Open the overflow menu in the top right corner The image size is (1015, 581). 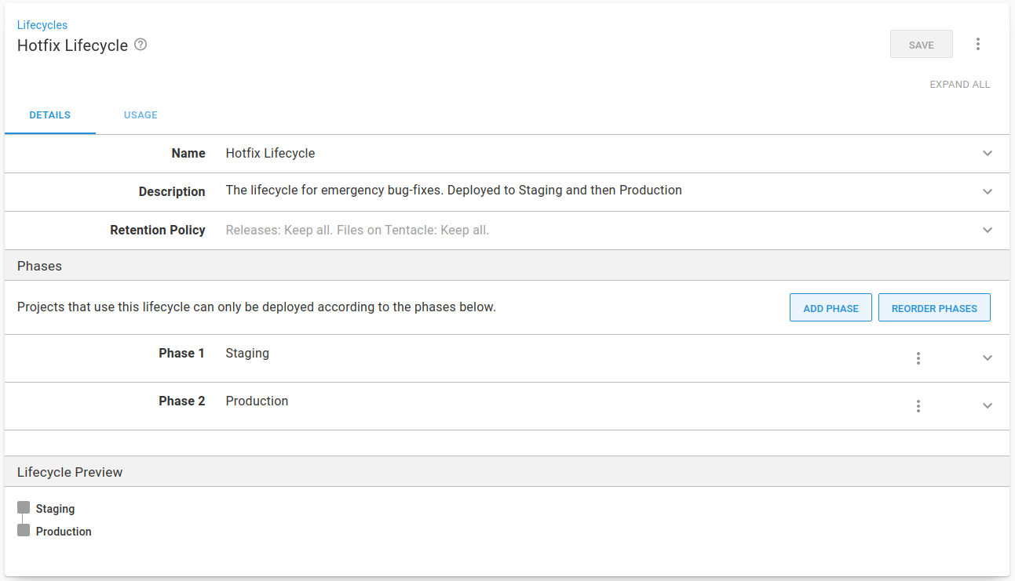[x=978, y=44]
